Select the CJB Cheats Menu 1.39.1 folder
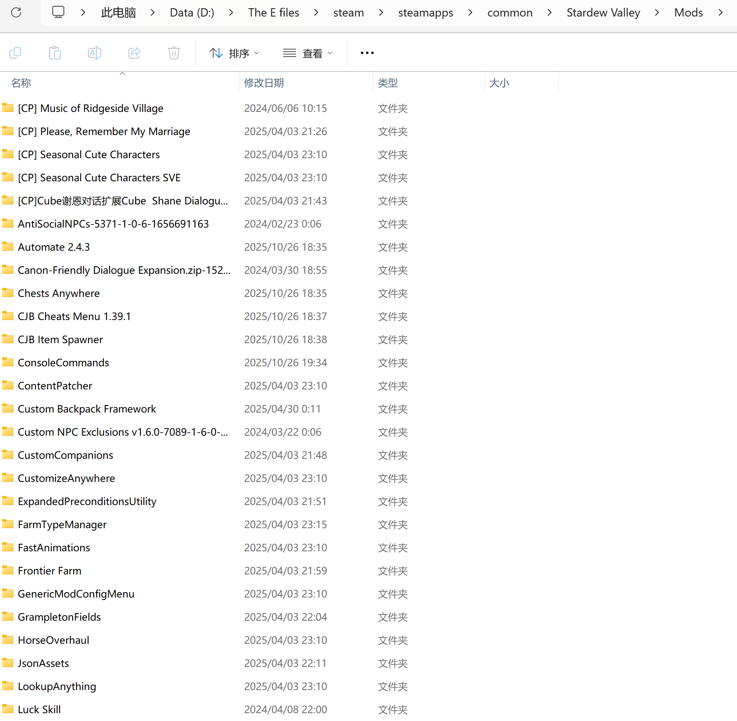 coord(74,316)
